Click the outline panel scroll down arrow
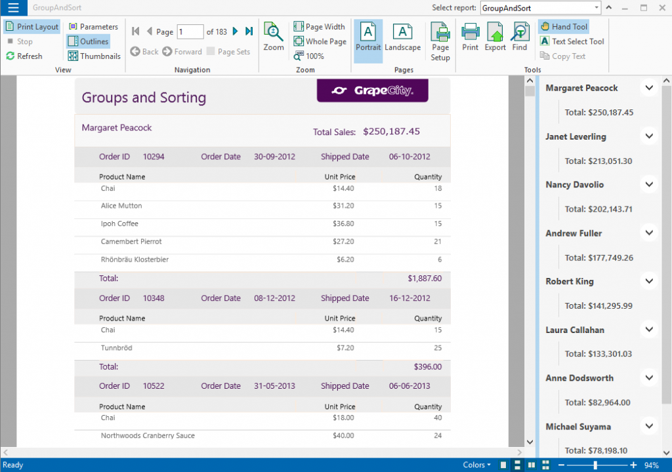Screen dimensions: 672x472 667,452
